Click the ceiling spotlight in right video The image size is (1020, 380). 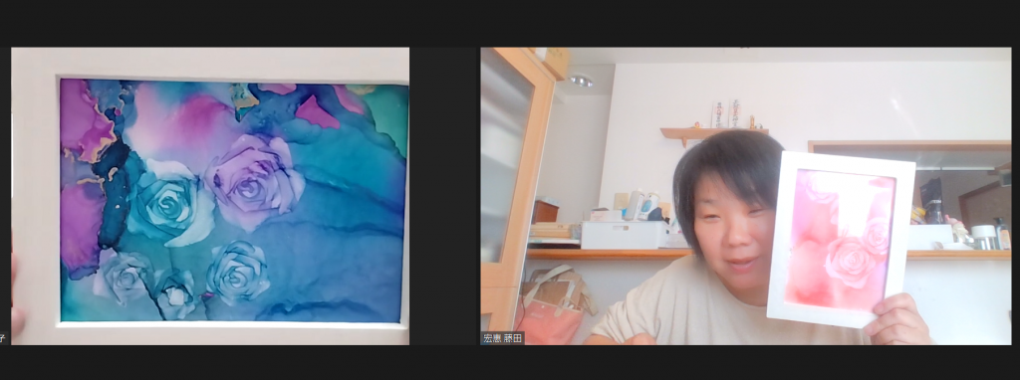tap(581, 82)
